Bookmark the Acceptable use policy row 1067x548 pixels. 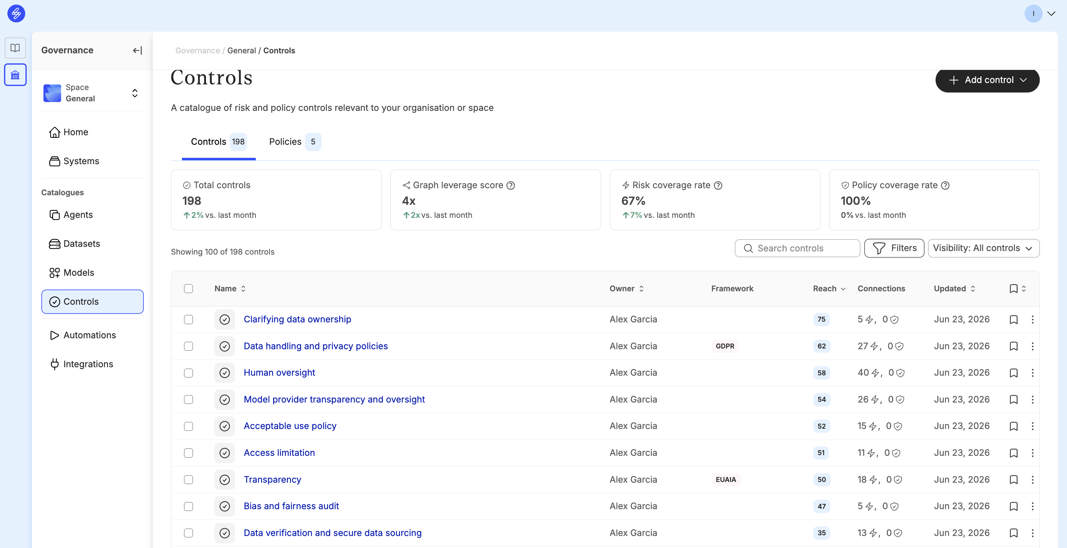click(x=1014, y=426)
